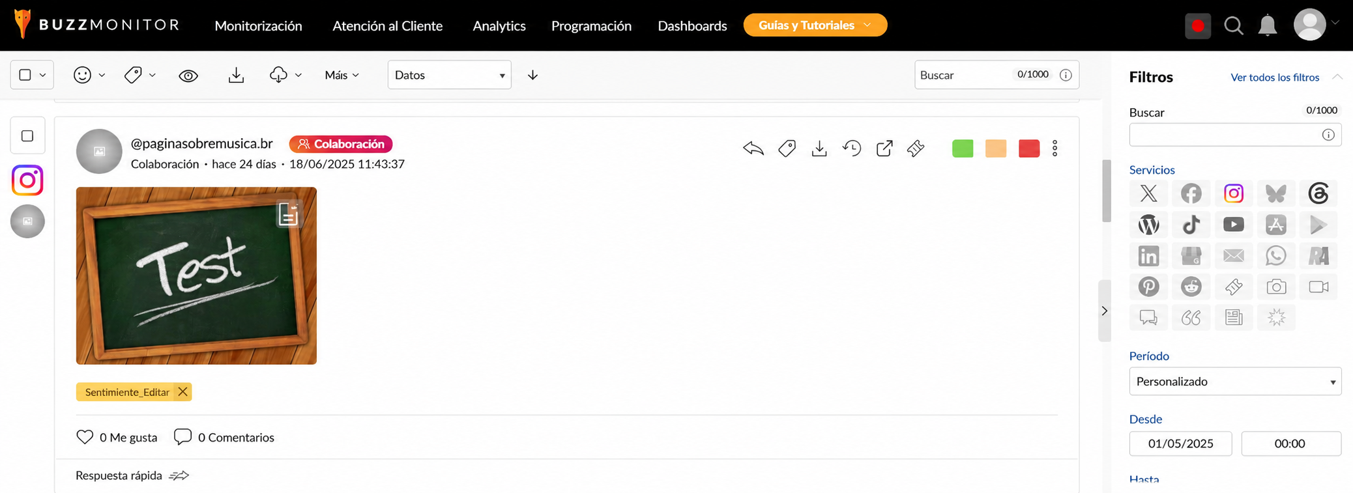1353x493 pixels.
Task: Open the three-dot more options on post
Action: point(1055,148)
